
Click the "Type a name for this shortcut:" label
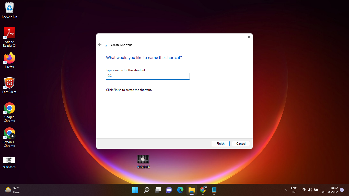pos(126,70)
